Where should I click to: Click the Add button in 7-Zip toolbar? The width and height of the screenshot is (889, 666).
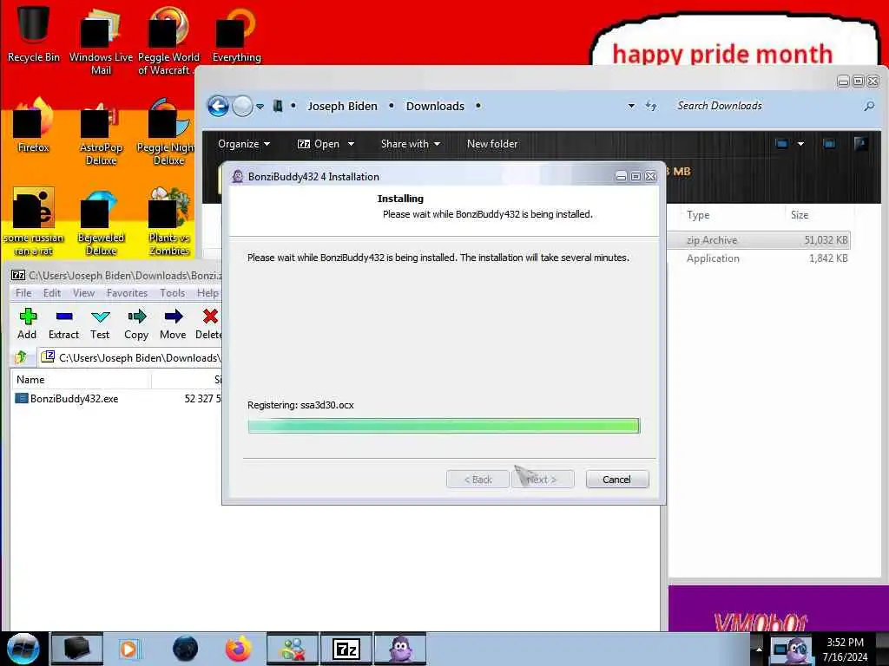[x=27, y=323]
